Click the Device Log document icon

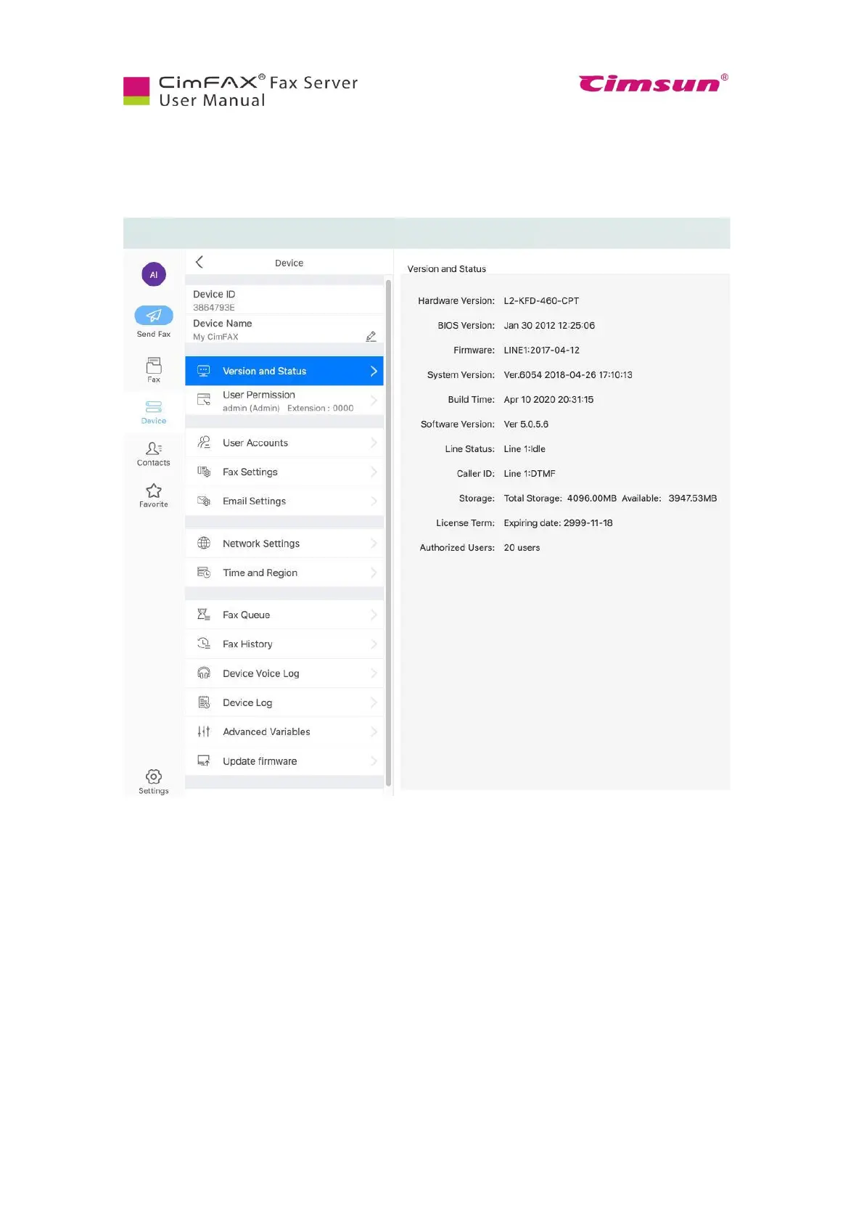[204, 702]
